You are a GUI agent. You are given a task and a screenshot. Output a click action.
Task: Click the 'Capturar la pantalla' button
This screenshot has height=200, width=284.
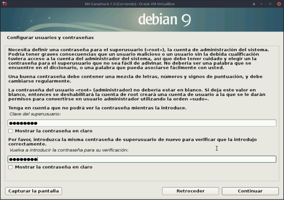tap(34, 191)
